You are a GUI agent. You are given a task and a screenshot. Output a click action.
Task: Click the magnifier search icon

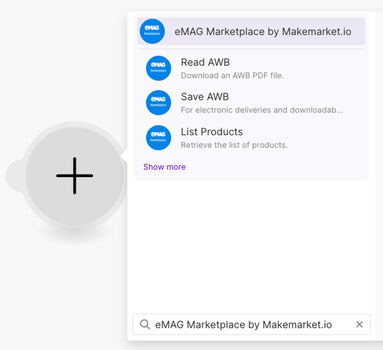click(x=145, y=325)
